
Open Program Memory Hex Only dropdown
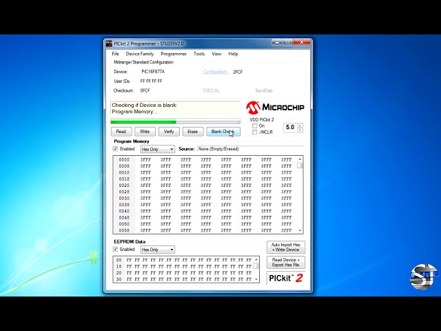[158, 149]
